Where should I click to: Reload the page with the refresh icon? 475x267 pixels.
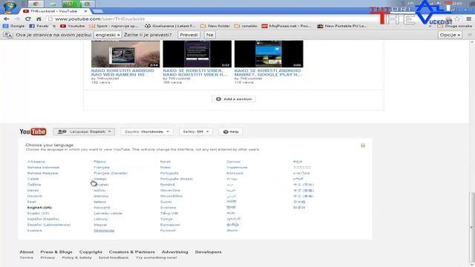(28, 19)
